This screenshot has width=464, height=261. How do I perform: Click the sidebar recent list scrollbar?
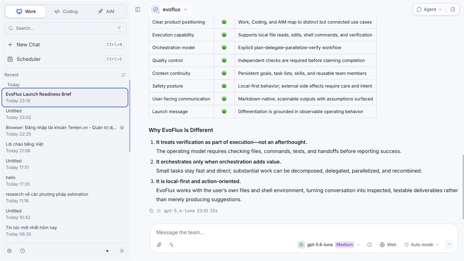129,116
